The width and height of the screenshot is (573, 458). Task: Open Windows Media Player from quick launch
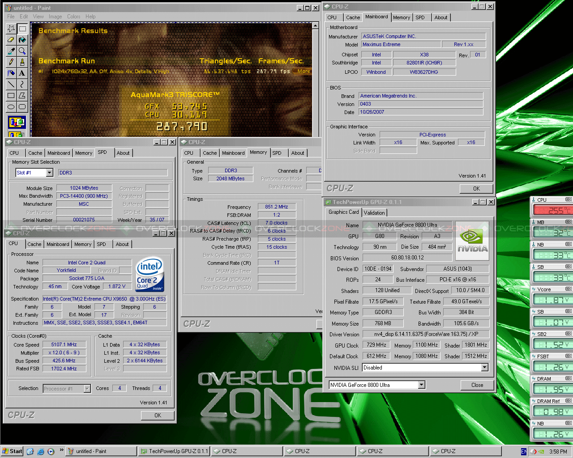point(51,451)
